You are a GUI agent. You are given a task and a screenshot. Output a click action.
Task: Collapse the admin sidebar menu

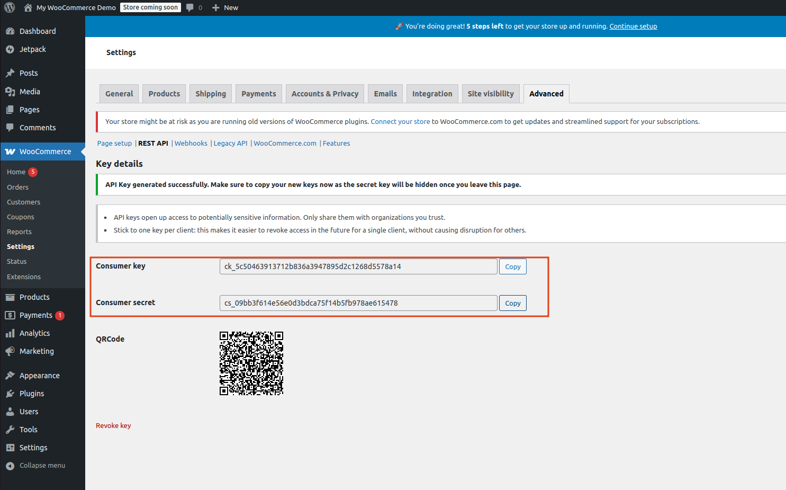click(35, 466)
